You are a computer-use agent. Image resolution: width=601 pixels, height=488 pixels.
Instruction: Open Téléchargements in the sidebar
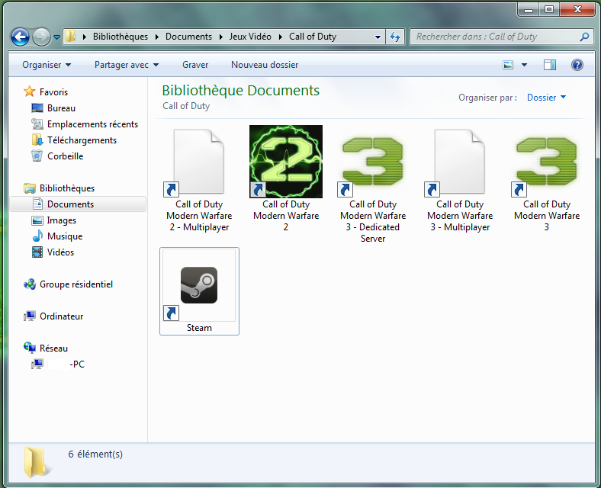[x=82, y=140]
